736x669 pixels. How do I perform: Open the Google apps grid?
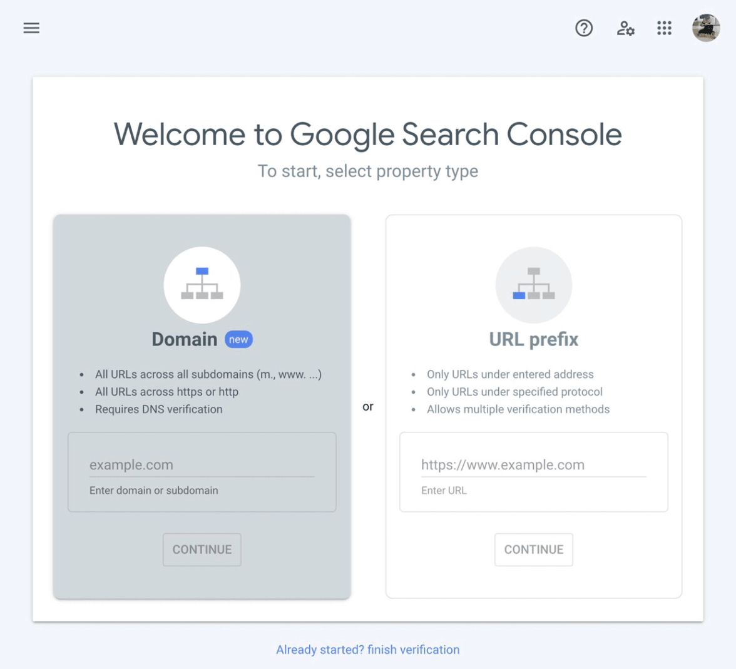tap(664, 28)
